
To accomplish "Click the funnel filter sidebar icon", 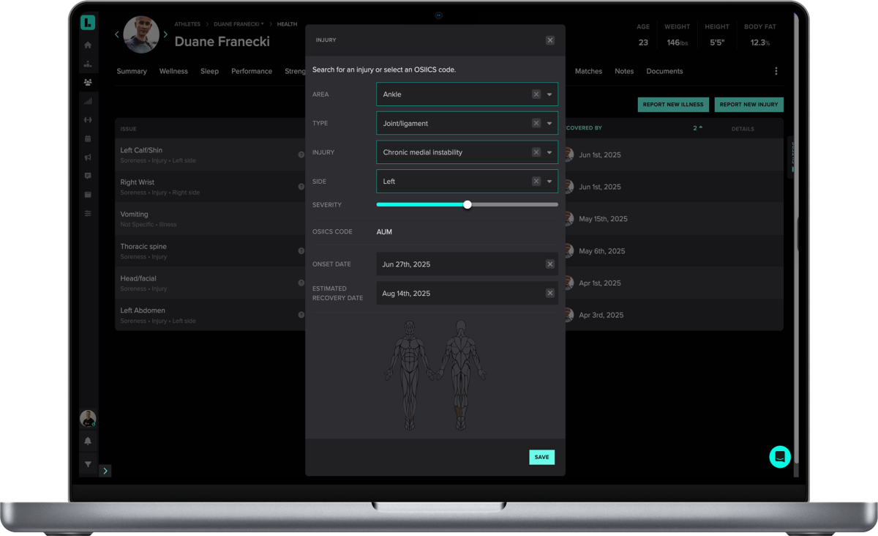I will [88, 464].
